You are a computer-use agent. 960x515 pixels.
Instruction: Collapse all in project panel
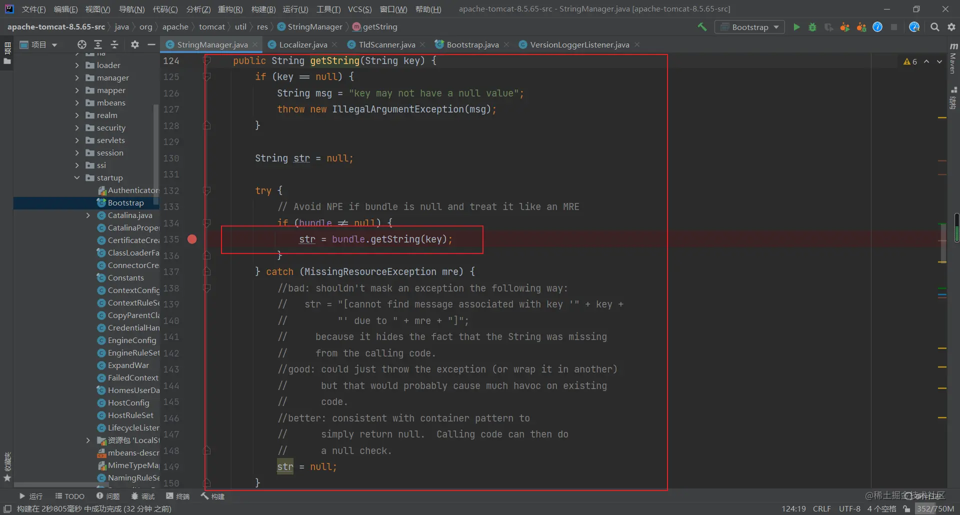[114, 44]
